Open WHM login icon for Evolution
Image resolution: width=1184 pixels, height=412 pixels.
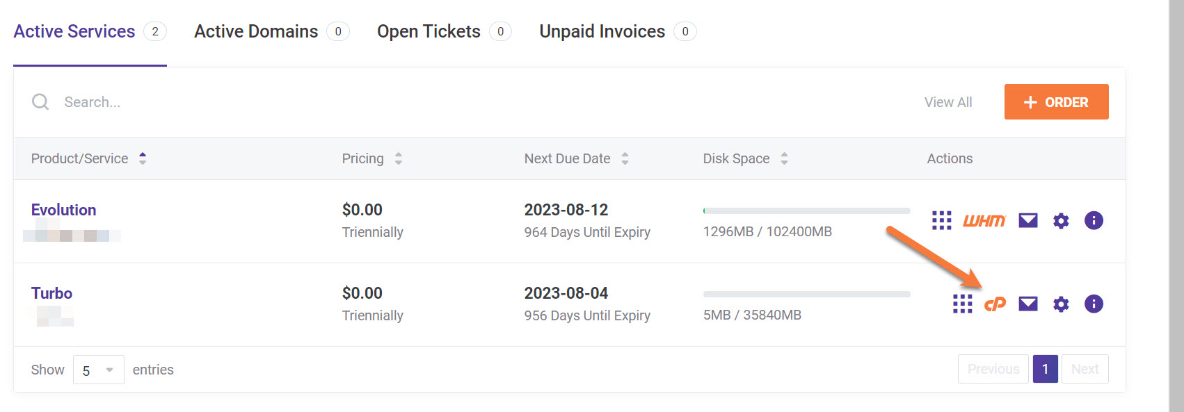click(x=984, y=221)
